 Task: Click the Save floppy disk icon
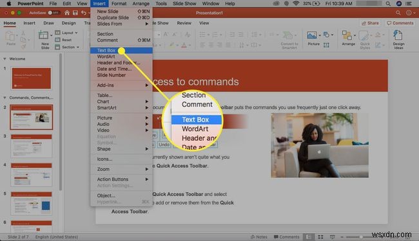75,12
